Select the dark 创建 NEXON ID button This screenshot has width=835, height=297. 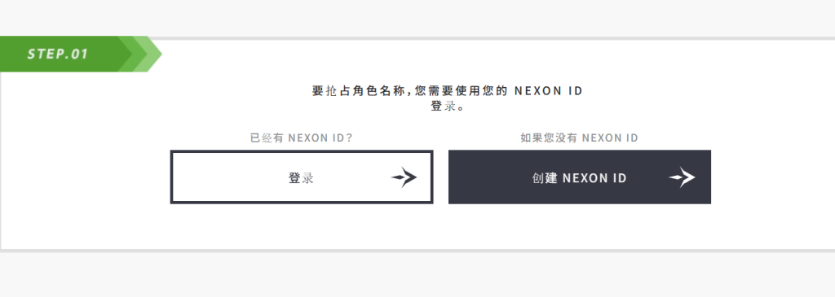580,177
